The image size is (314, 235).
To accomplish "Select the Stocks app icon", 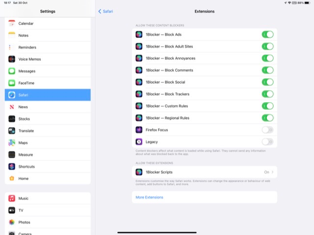I will pyautogui.click(x=12, y=119).
